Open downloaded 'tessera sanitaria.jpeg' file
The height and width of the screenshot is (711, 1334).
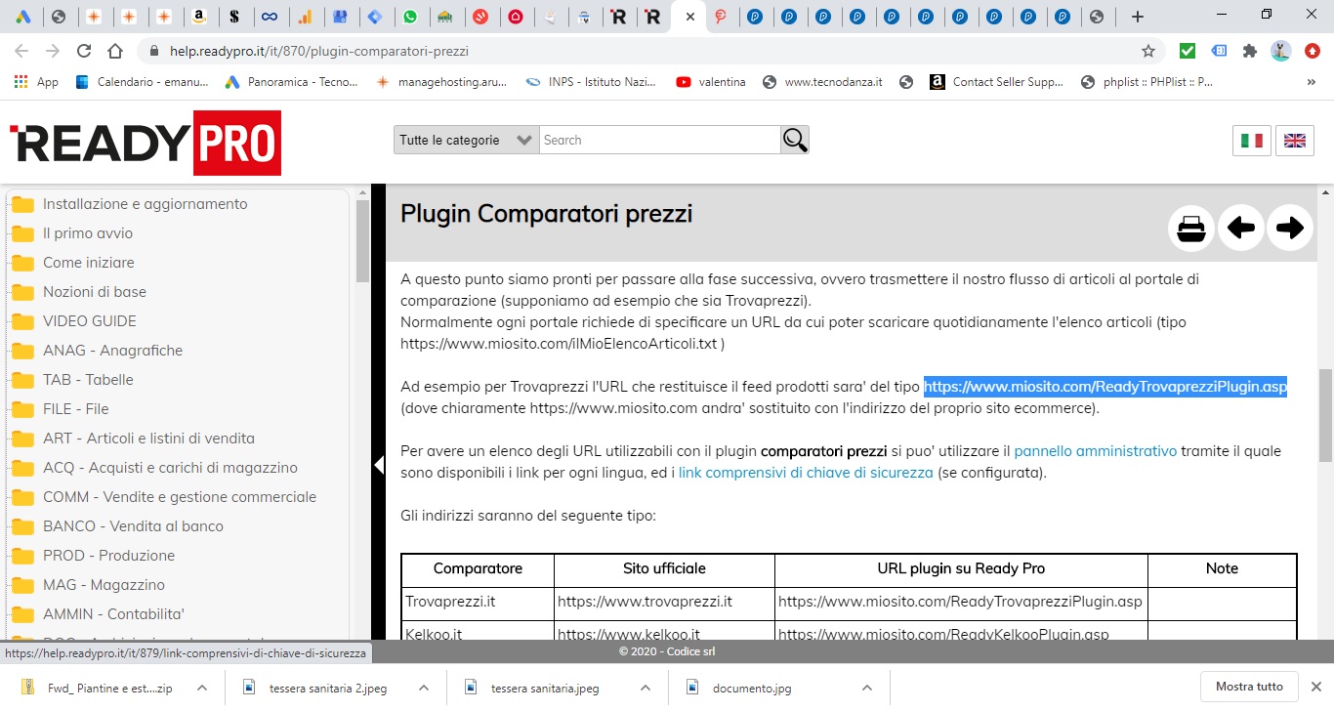tap(545, 688)
